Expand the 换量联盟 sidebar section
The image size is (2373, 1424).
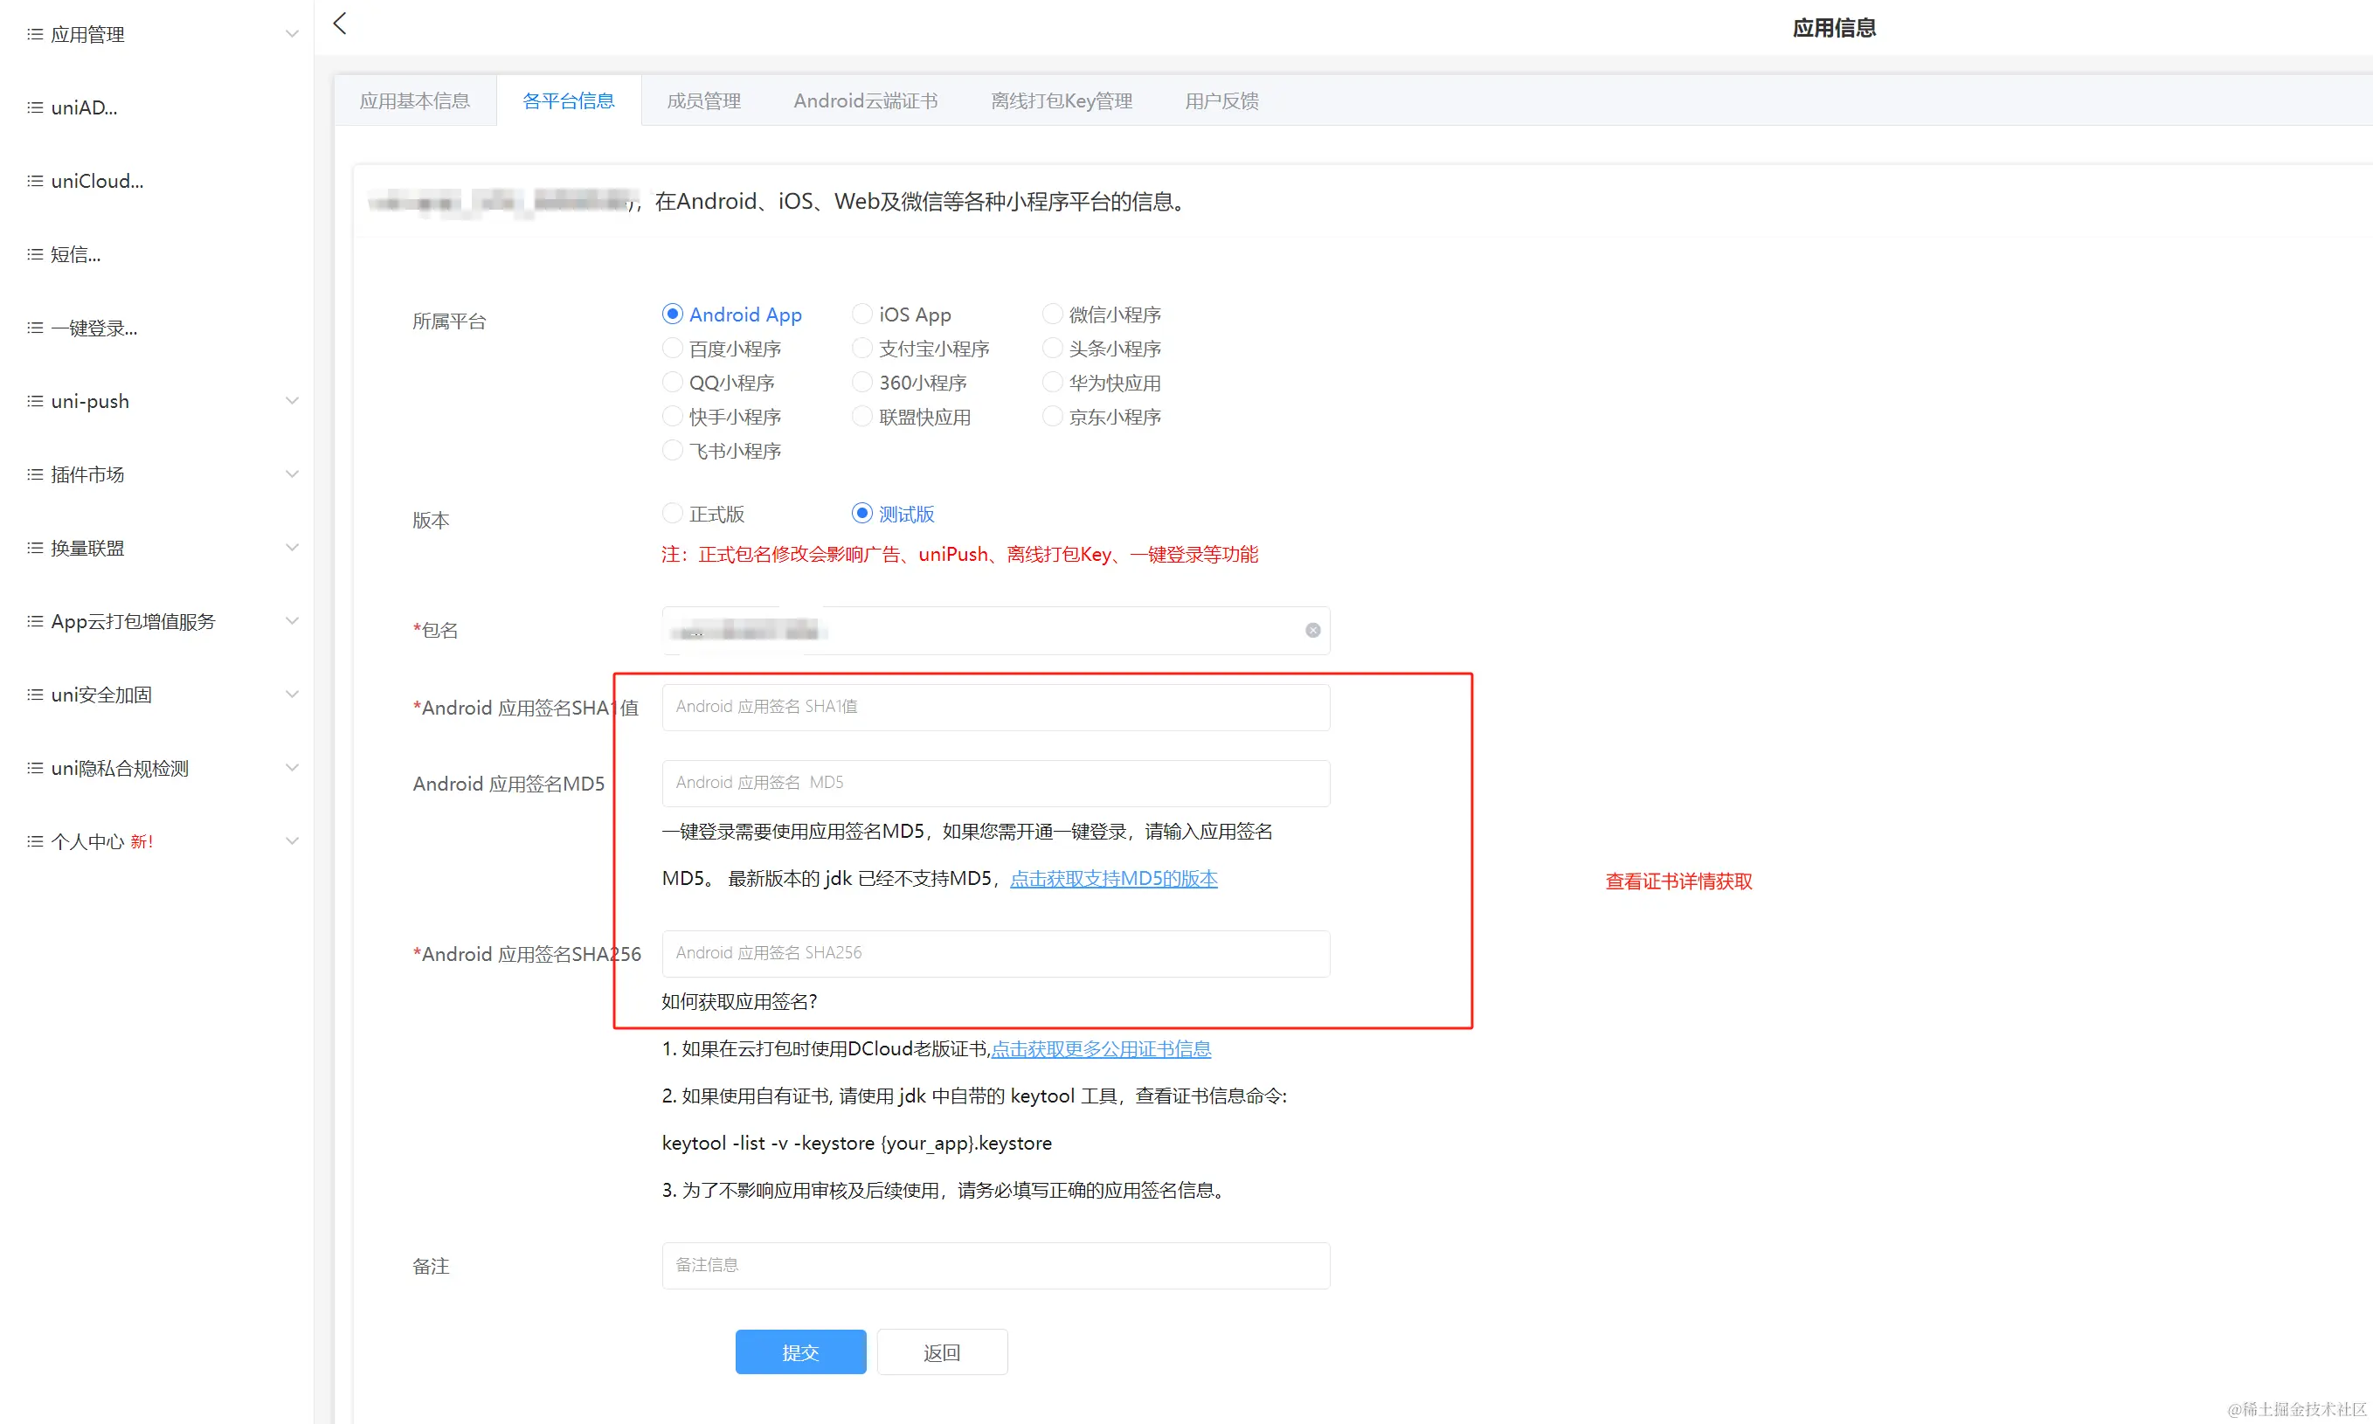tap(292, 548)
